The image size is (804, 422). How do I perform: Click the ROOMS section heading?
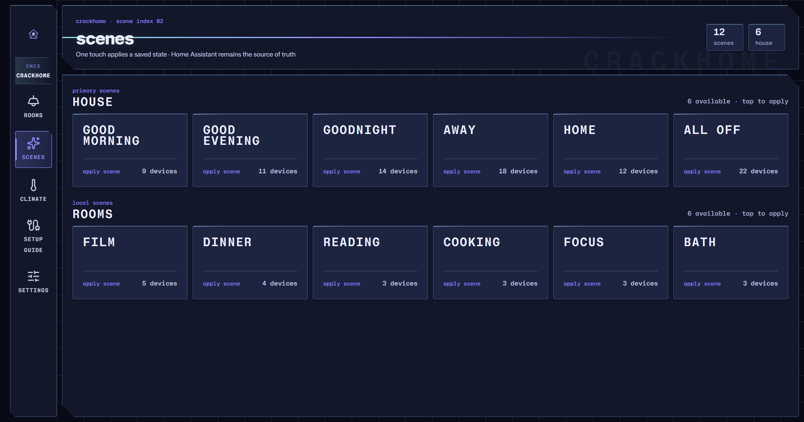tap(93, 214)
